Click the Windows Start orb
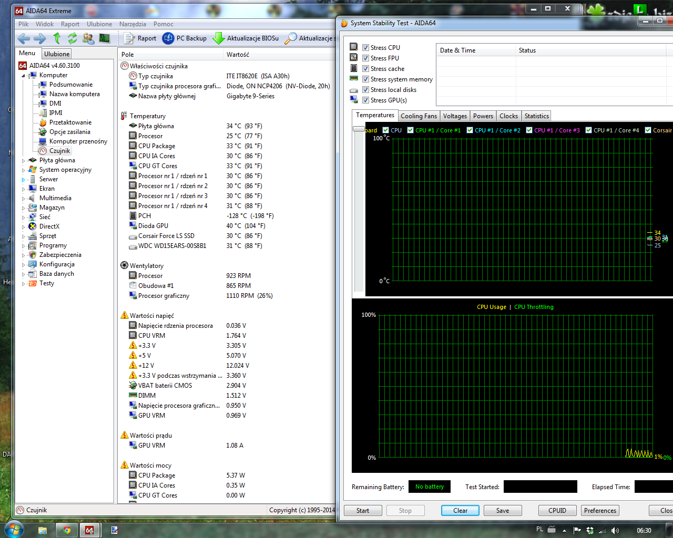 point(13,529)
